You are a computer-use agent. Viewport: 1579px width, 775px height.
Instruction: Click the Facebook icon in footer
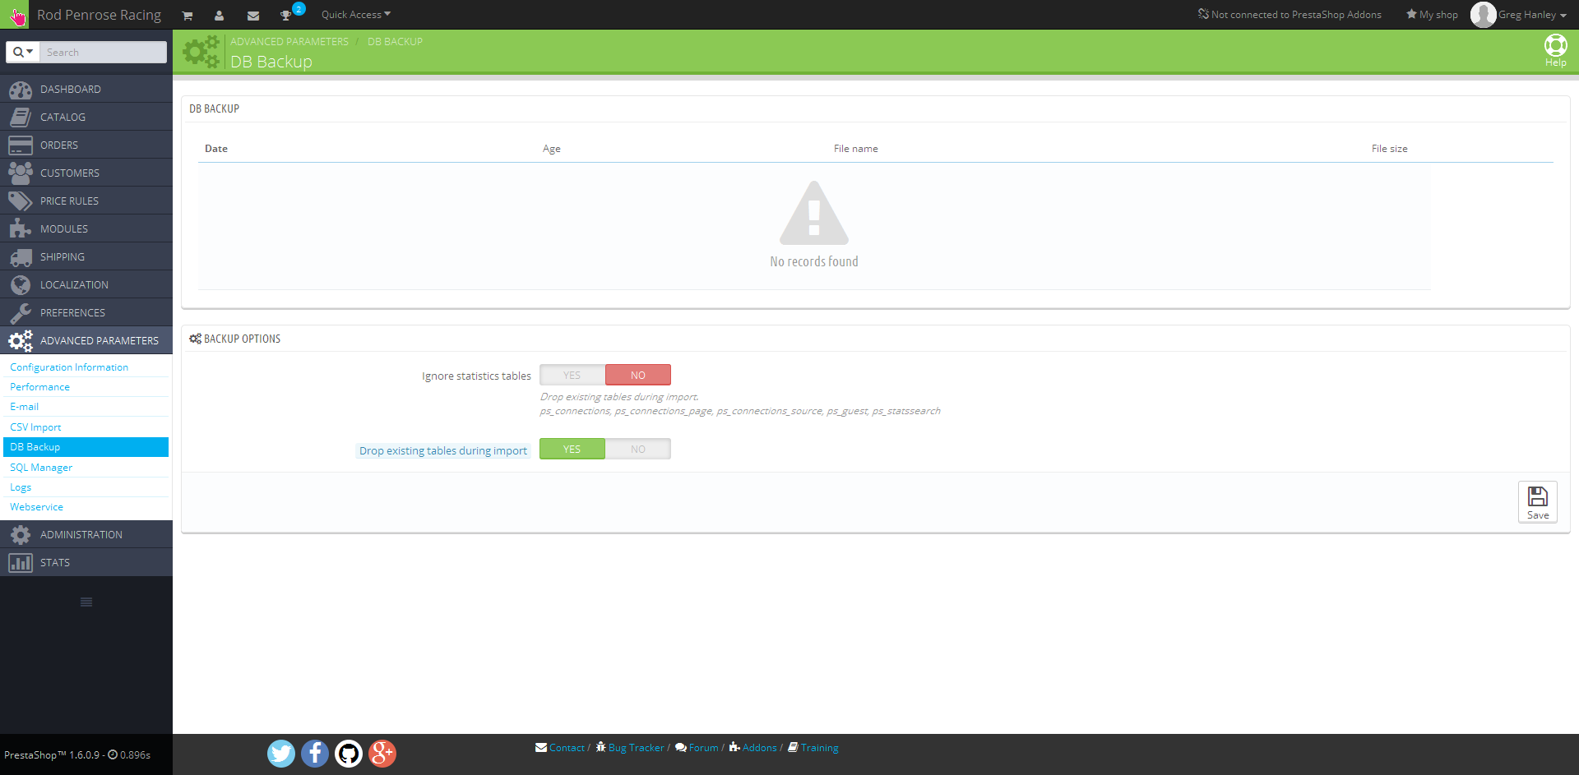click(x=315, y=754)
